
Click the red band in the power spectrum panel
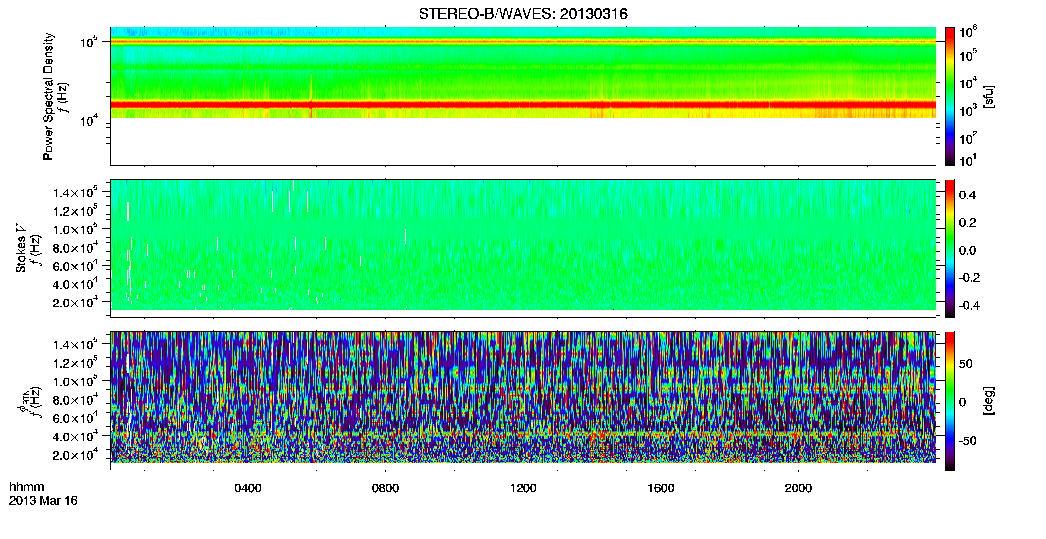523,105
